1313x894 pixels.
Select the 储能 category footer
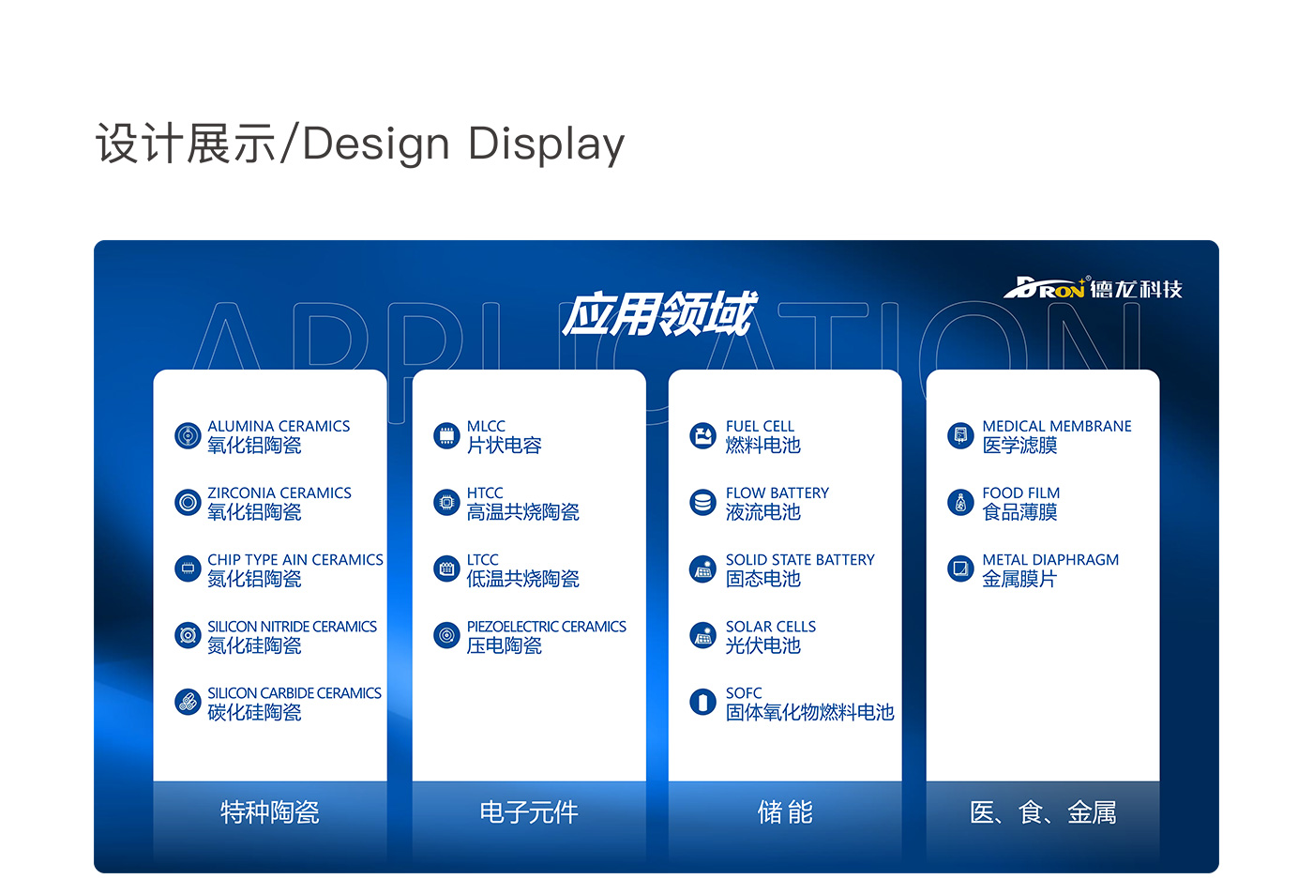(x=785, y=812)
